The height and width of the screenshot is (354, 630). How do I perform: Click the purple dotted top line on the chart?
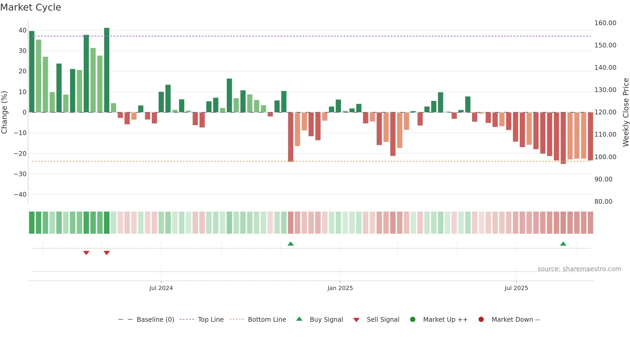[311, 36]
